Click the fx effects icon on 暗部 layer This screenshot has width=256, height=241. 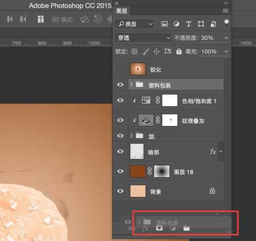pos(213,151)
